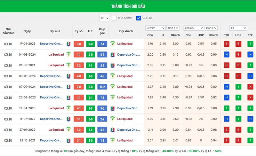Click La Equidad away crest in 06-05-2024 row
The image size is (256, 156).
112,76
